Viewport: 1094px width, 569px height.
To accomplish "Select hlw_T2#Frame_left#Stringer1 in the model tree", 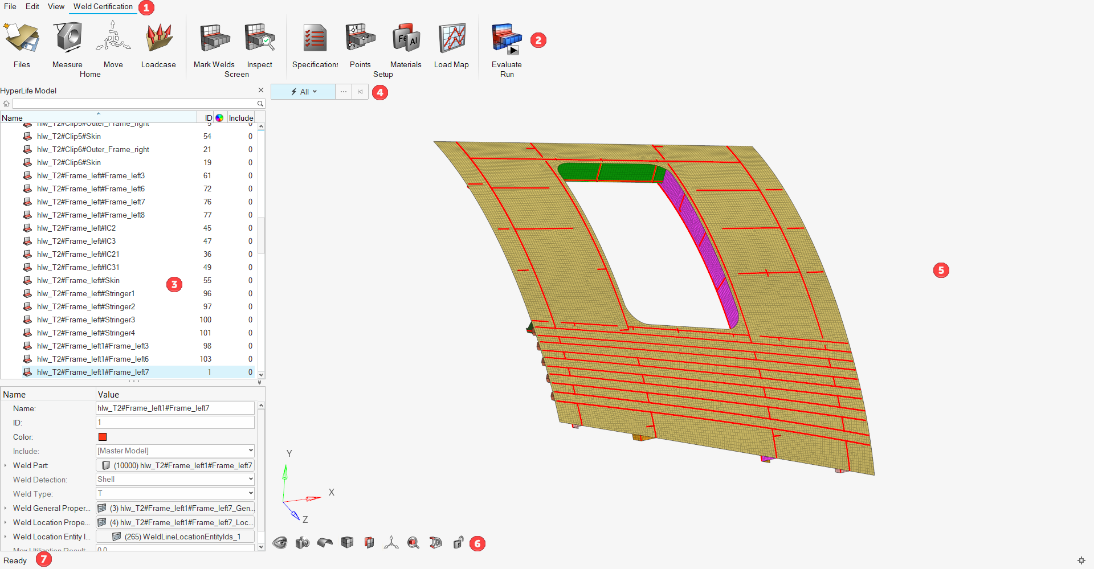I will click(86, 293).
